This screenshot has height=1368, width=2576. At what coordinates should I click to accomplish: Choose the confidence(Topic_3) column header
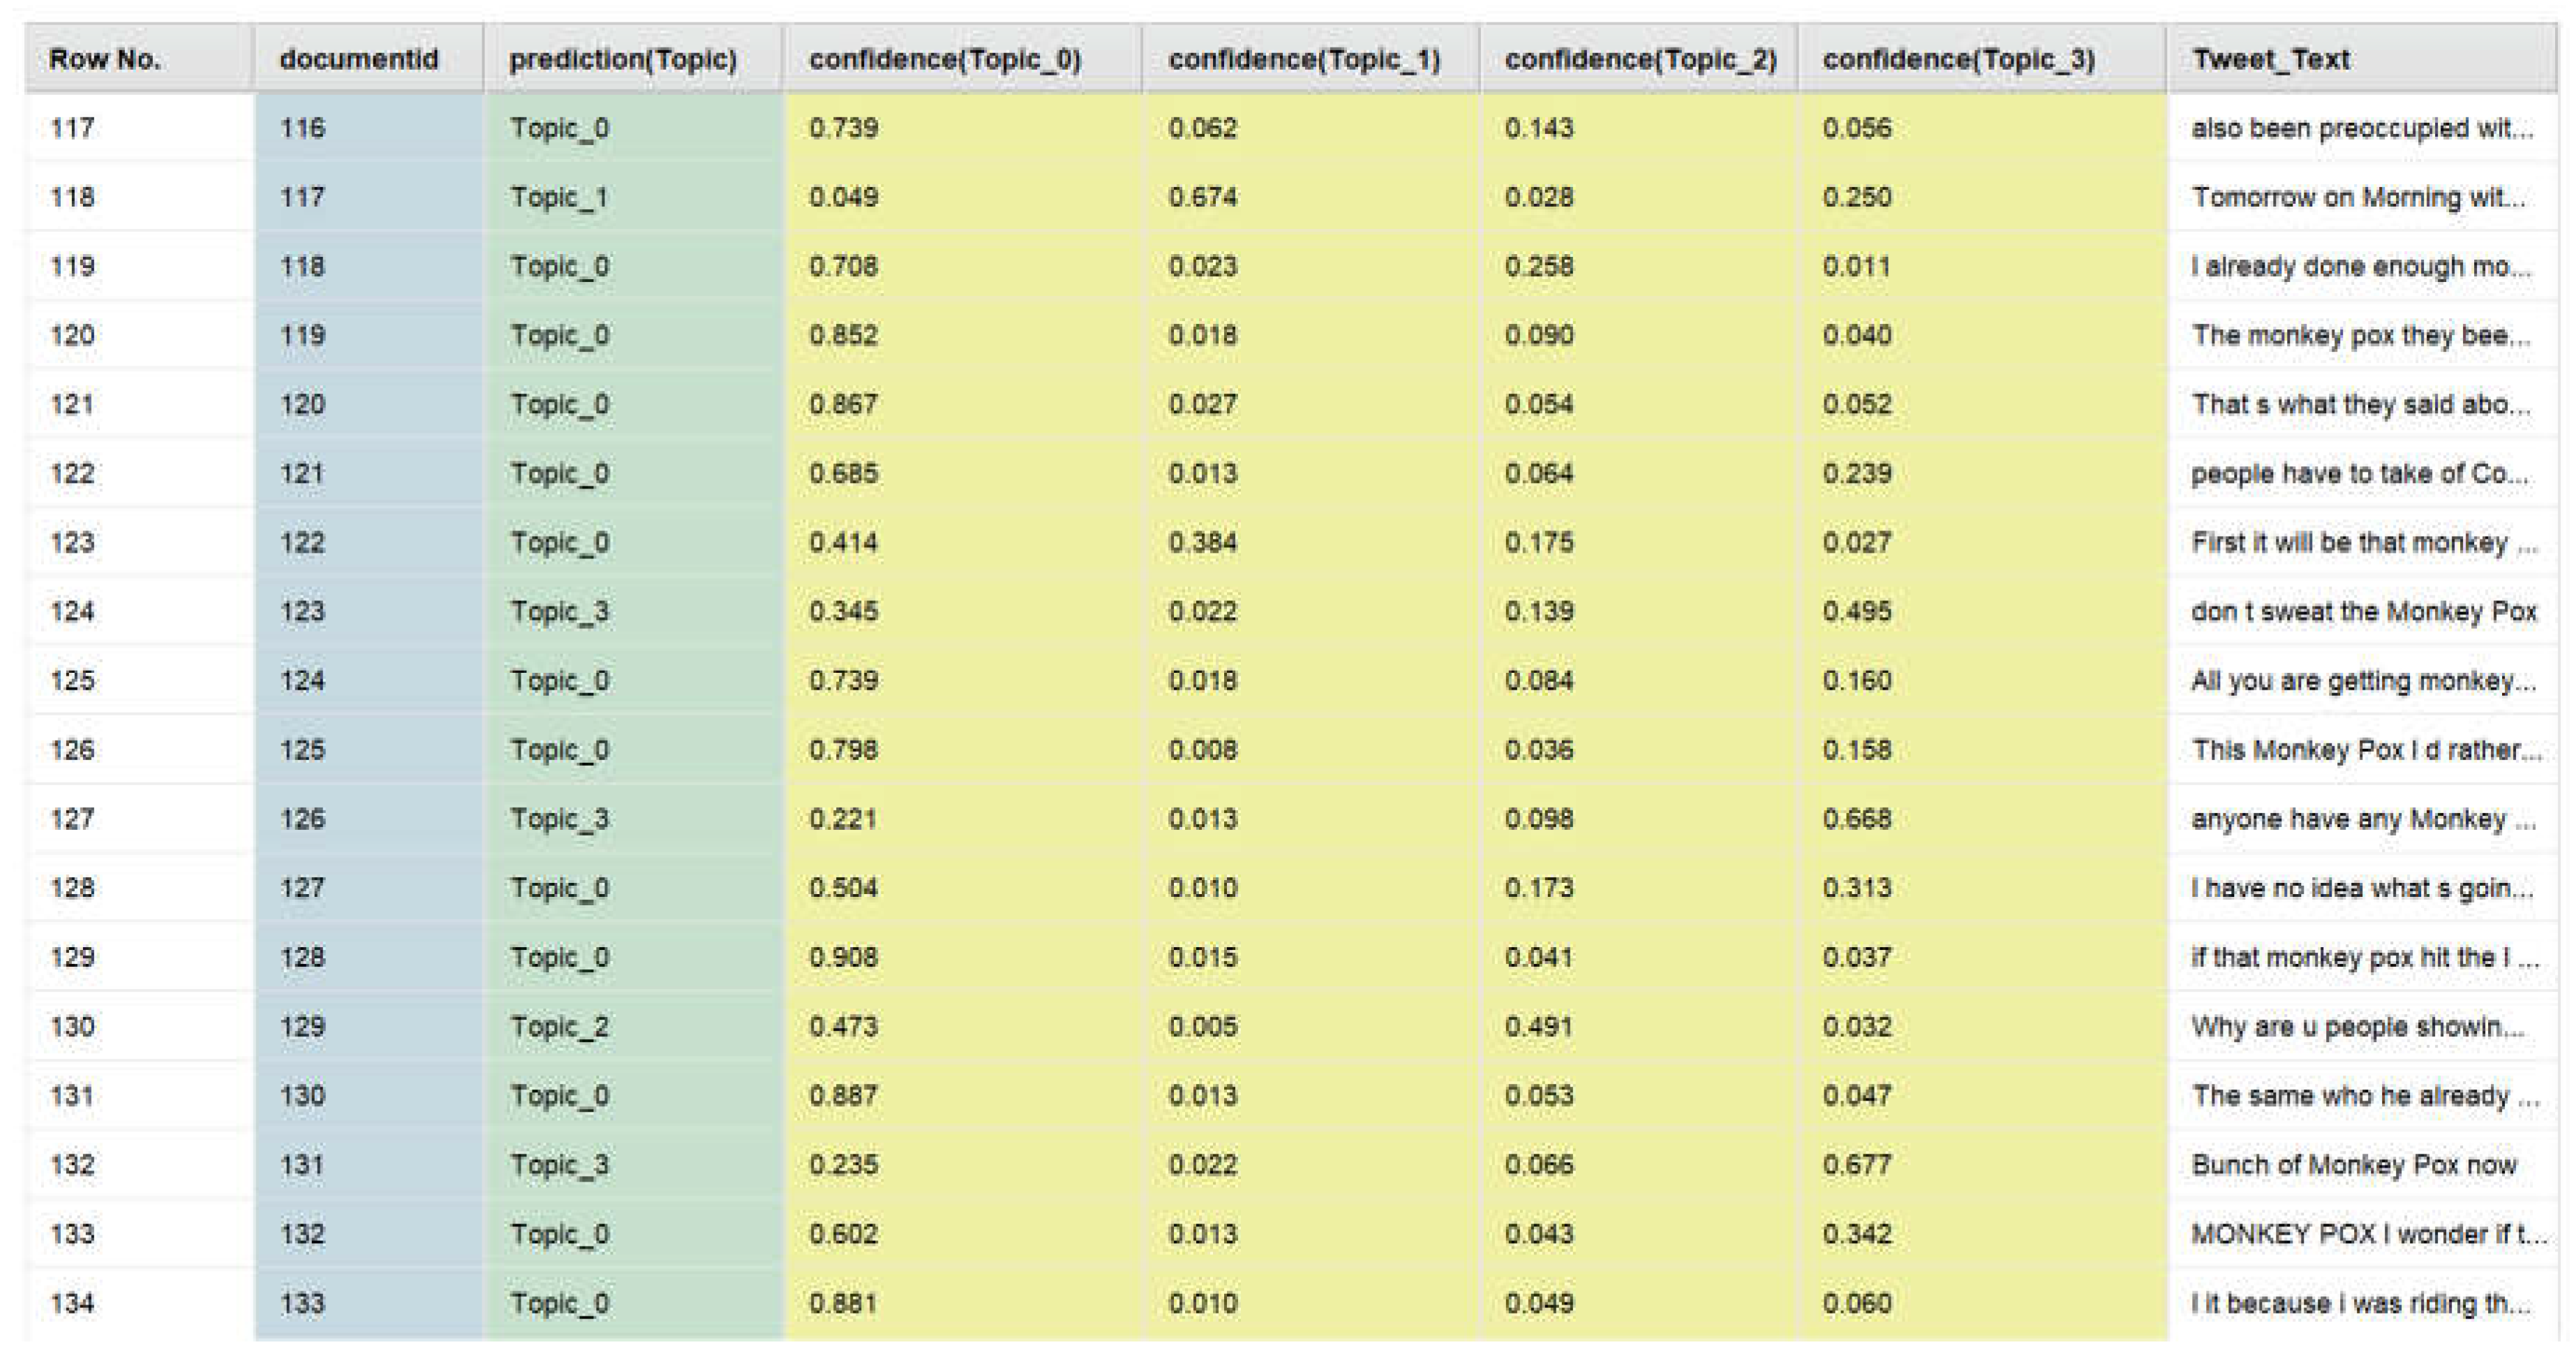1958,59
